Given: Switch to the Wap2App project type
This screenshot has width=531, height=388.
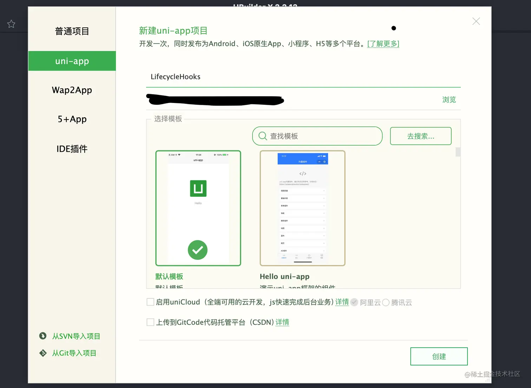Looking at the screenshot, I should (72, 90).
